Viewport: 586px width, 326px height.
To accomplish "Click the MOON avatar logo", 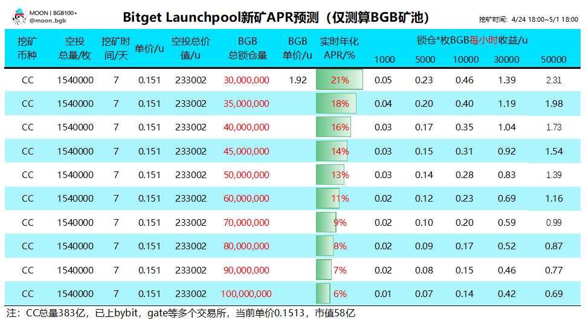I will [19, 17].
